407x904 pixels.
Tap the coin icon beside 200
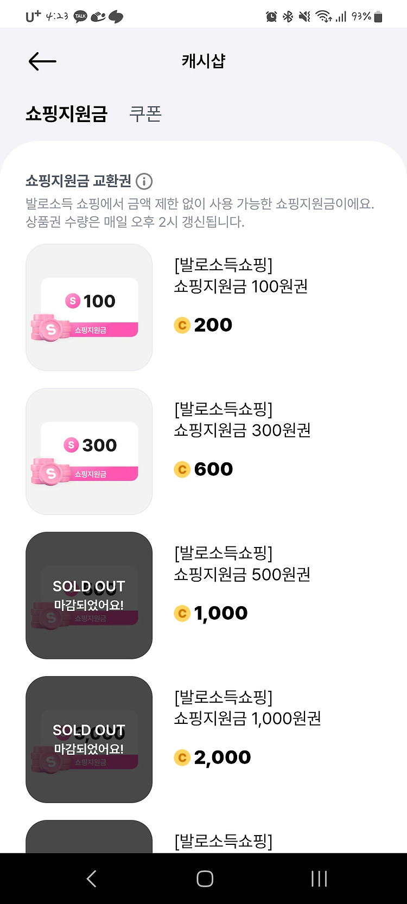coord(182,325)
